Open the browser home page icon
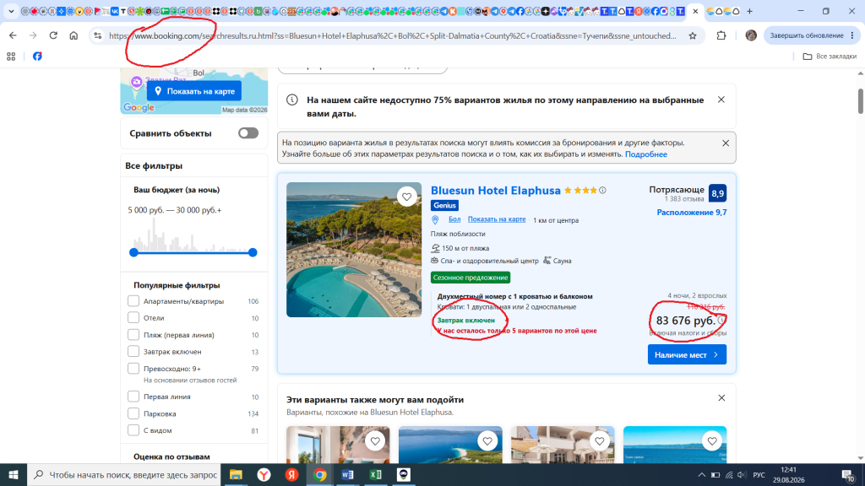 tap(73, 35)
